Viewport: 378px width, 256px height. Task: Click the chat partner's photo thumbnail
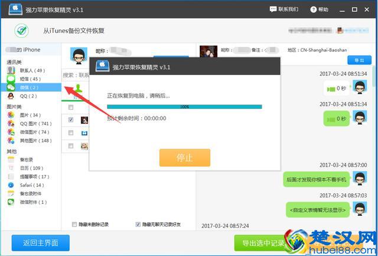click(x=208, y=51)
